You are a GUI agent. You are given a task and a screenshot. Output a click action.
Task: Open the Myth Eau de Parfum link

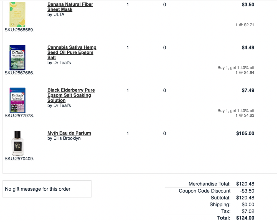click(69, 133)
